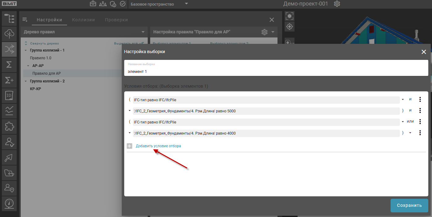Viewport: 432px width, 217px height.
Task: Switch to the Проверки tab
Action: 116,20
